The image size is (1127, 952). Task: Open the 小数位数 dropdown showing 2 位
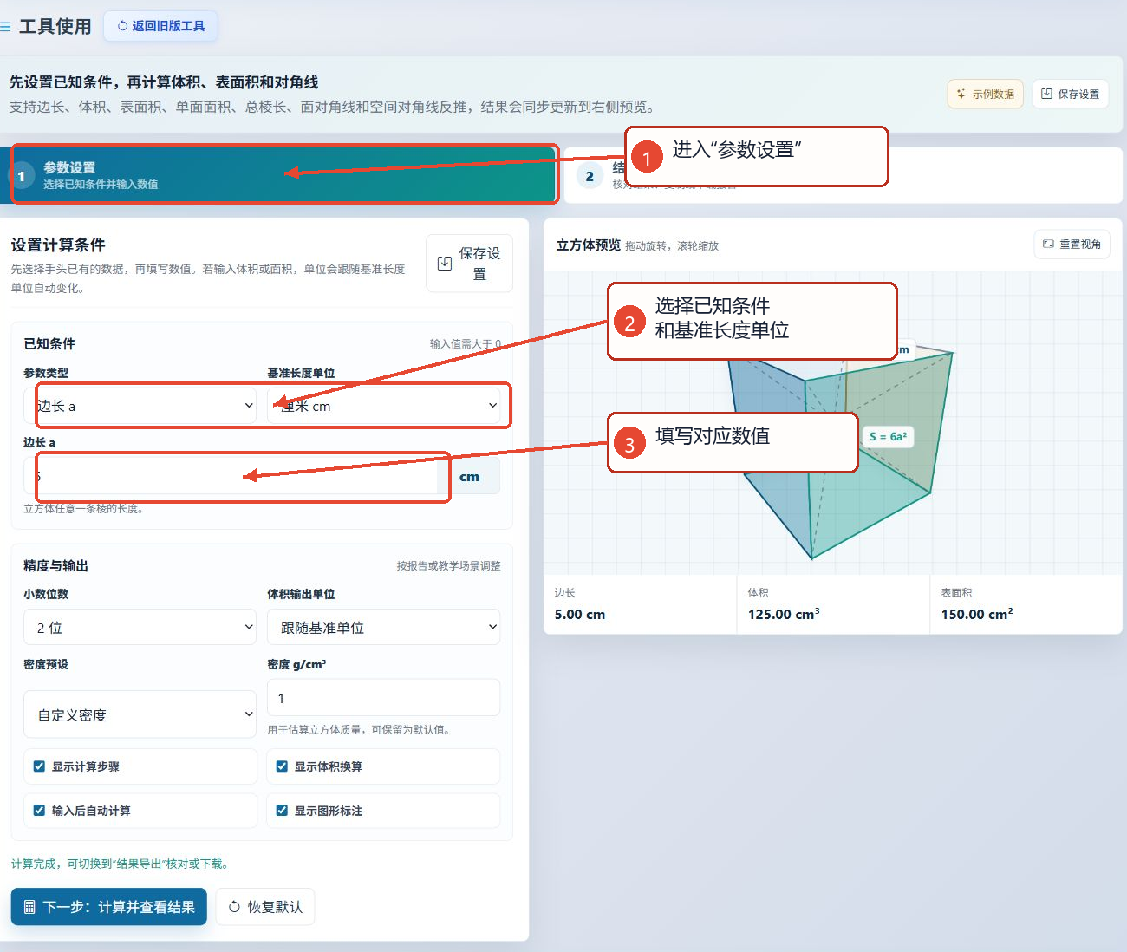click(140, 627)
